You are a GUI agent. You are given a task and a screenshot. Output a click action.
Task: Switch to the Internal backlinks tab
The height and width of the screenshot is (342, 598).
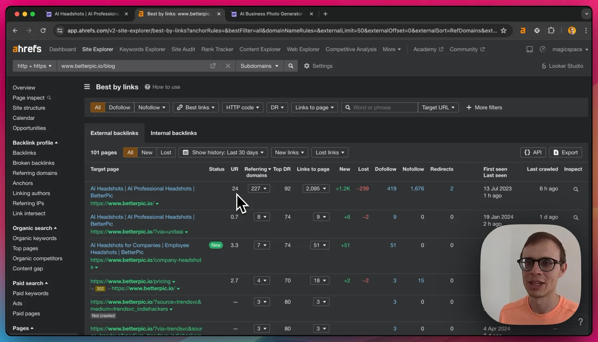pyautogui.click(x=174, y=133)
